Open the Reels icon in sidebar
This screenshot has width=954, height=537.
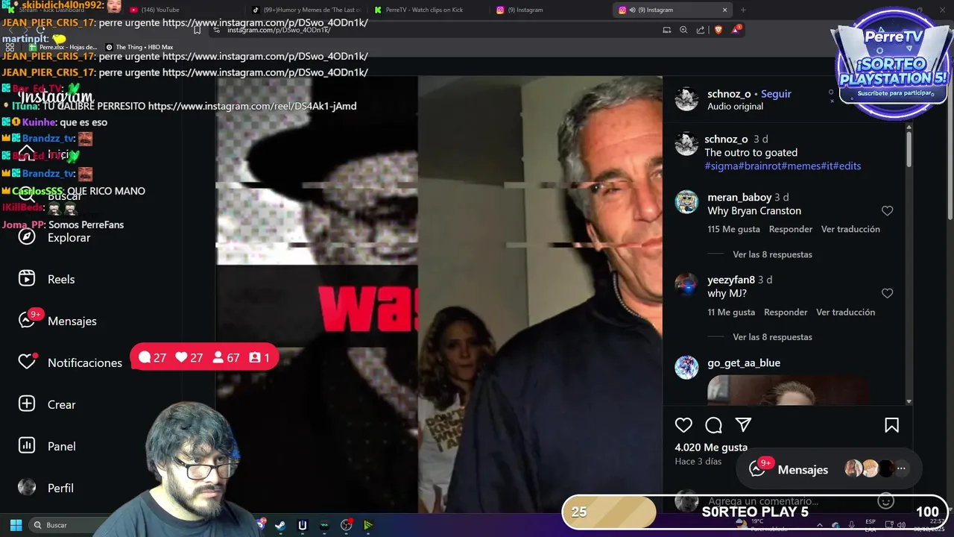27,279
